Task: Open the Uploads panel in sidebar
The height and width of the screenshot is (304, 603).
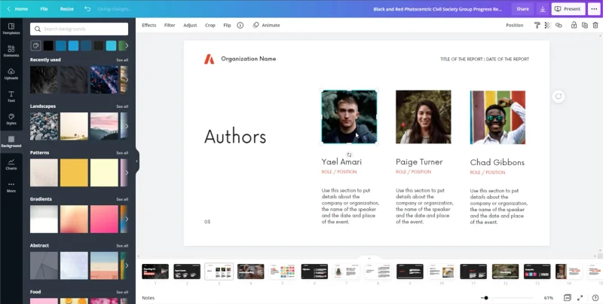Action: 11,74
